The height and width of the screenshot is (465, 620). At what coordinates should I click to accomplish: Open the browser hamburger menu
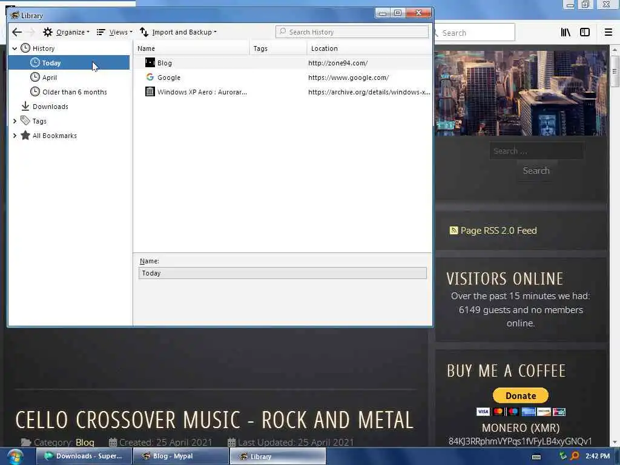608,33
